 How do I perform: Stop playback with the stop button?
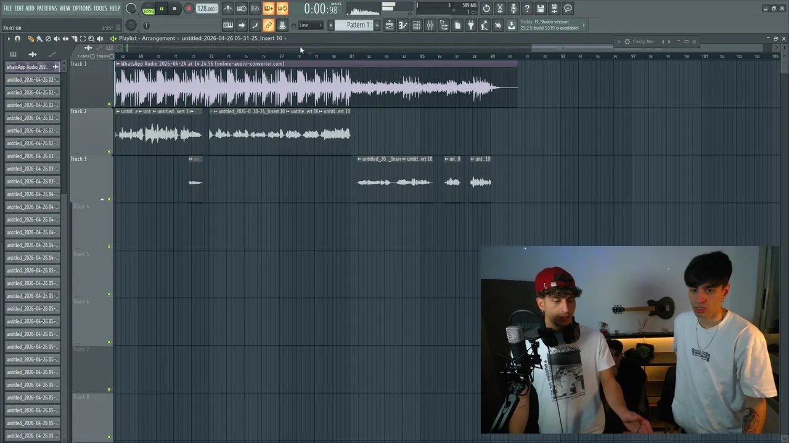click(174, 9)
